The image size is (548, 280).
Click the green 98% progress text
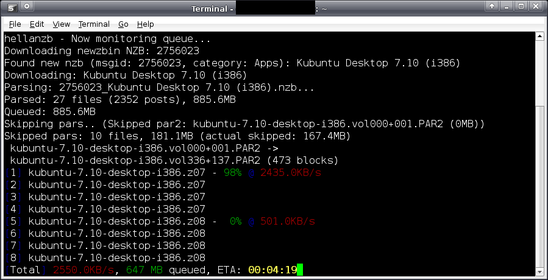coord(233,173)
